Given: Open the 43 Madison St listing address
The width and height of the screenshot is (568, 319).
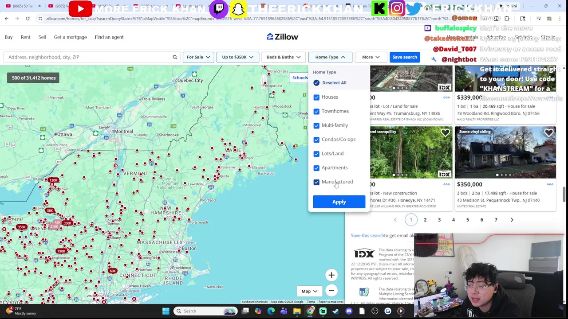Looking at the screenshot, I should point(498,200).
